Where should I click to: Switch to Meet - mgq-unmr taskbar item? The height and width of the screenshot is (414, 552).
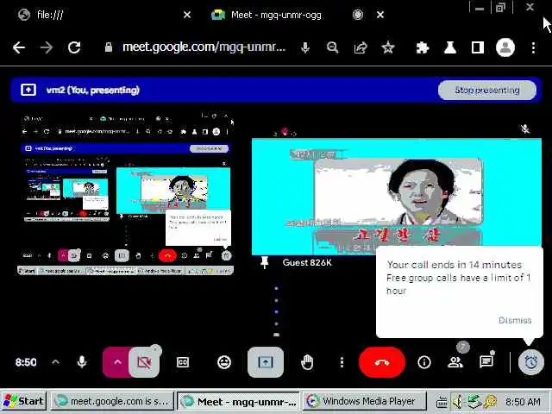pos(238,401)
